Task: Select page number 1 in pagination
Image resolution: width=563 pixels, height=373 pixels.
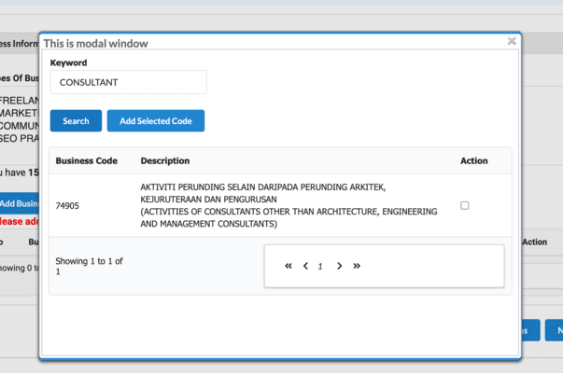Action: tap(320, 266)
